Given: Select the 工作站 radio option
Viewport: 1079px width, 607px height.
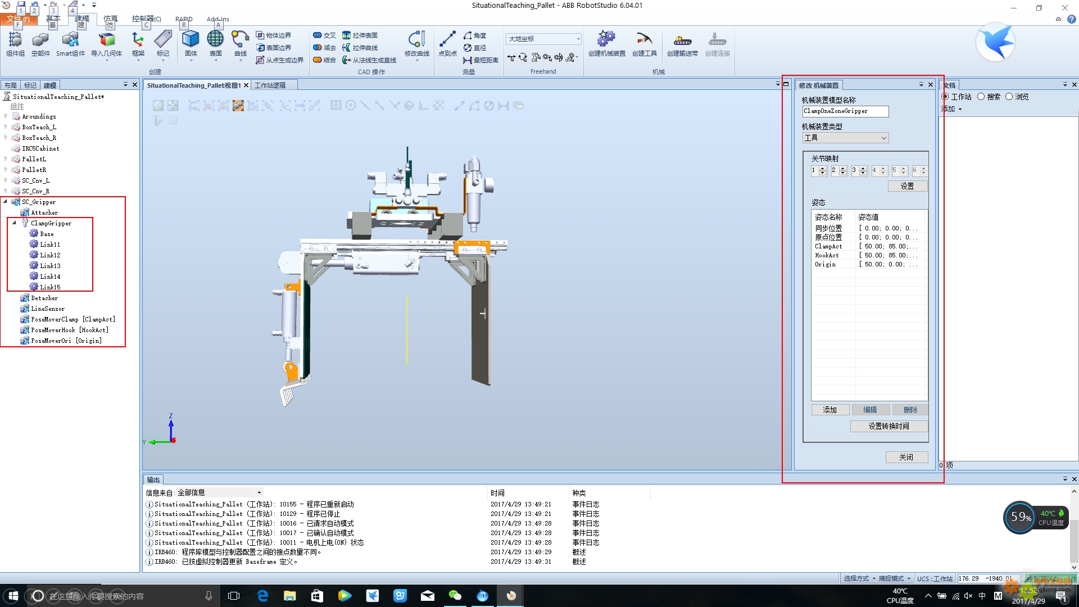Looking at the screenshot, I should [945, 97].
